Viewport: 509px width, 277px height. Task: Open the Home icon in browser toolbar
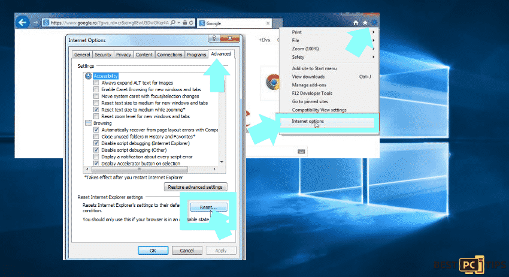pyautogui.click(x=356, y=23)
